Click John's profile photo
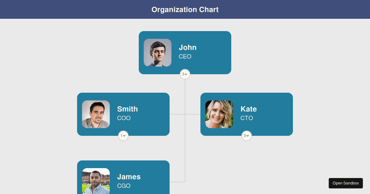 [157, 52]
